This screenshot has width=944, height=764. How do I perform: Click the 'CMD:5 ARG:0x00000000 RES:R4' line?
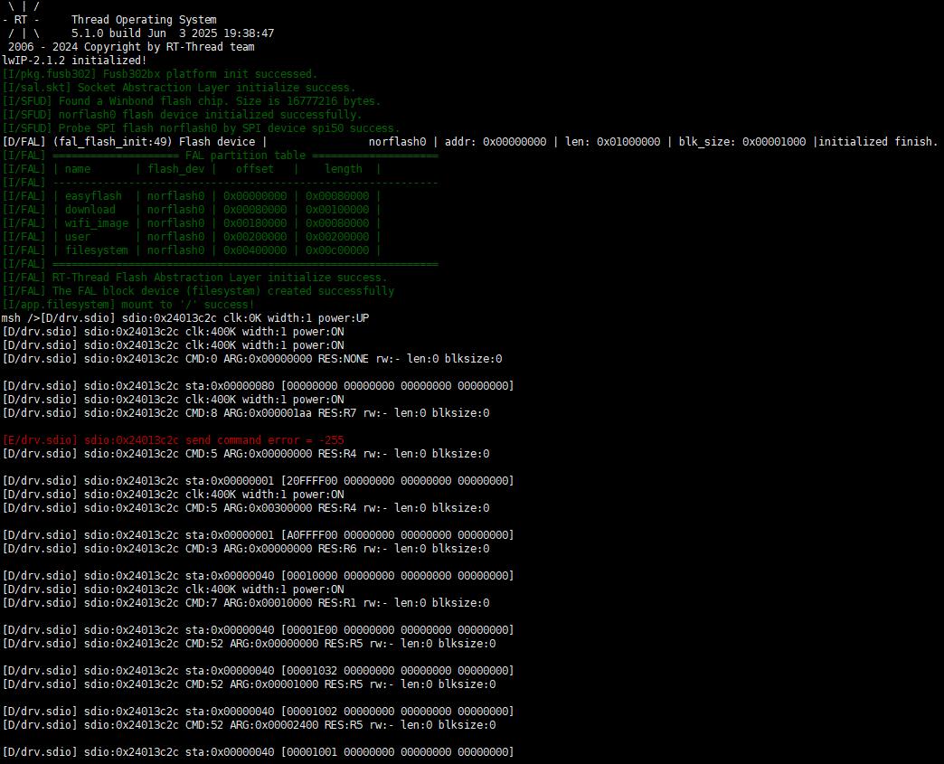tap(246, 454)
